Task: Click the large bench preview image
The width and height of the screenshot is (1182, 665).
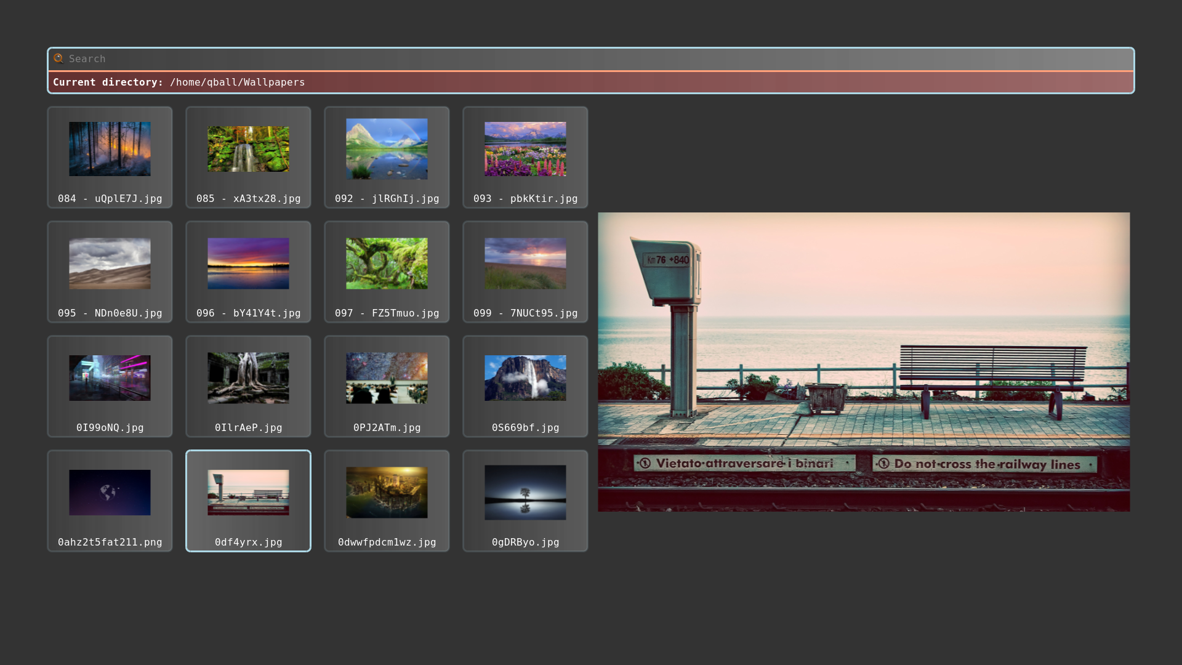Action: click(x=864, y=362)
